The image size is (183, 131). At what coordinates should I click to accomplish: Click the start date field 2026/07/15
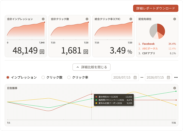click(x=125, y=77)
